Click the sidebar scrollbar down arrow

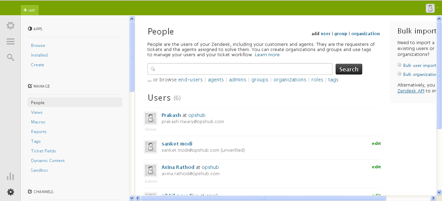pyautogui.click(x=132, y=198)
